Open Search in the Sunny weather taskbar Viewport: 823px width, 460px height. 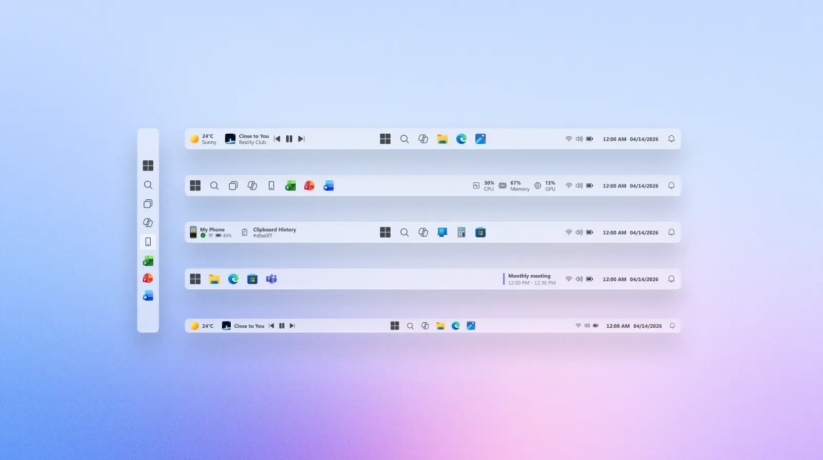click(405, 139)
